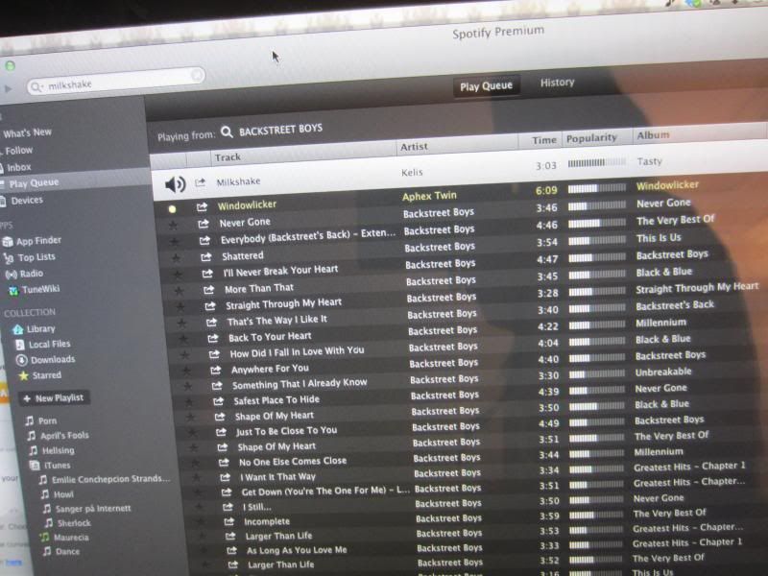This screenshot has height=576, width=768.
Task: Share the track Windowlicker
Action: click(202, 207)
